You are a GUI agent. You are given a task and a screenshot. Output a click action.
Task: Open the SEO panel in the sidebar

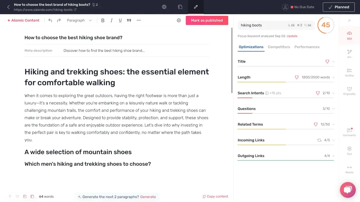349,35
